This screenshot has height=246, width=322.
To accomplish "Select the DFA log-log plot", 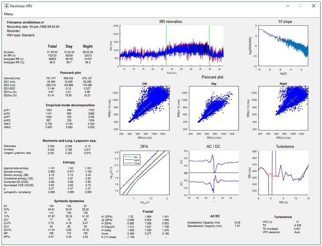I will (x=145, y=173).
